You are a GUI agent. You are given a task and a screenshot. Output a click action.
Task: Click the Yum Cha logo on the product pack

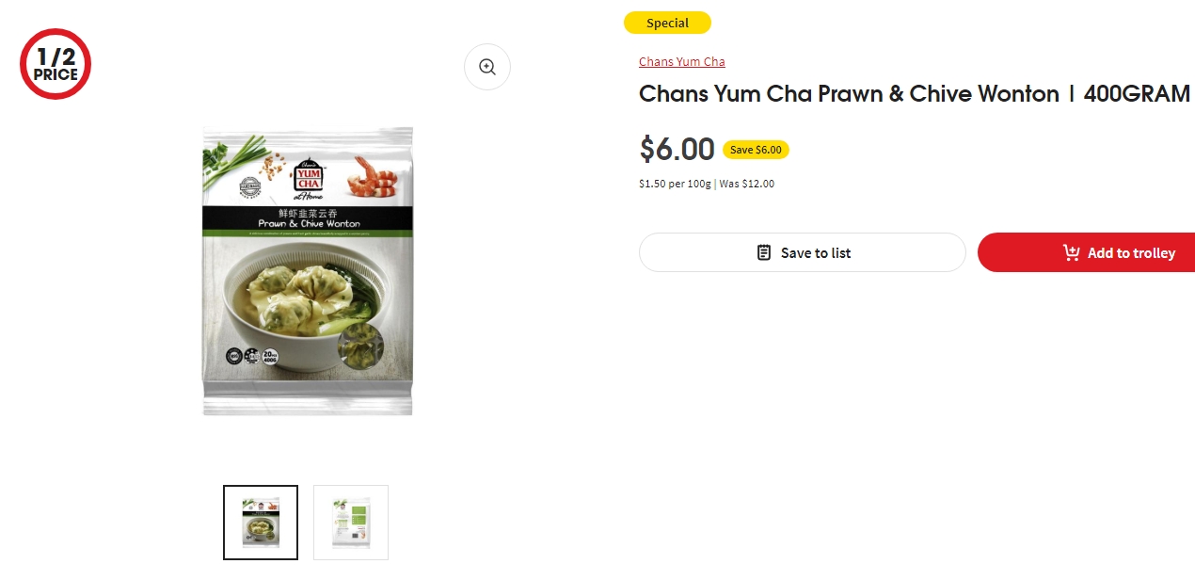308,175
